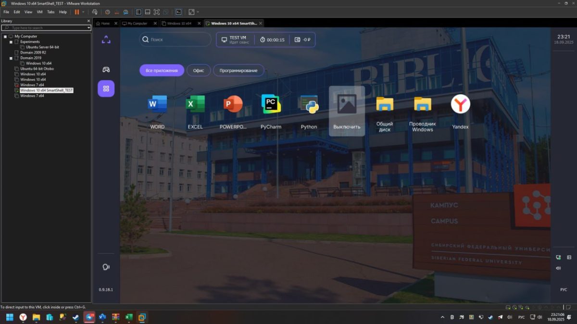The height and width of the screenshot is (324, 577).
Task: Open the gamepad section in sidebar
Action: [106, 70]
